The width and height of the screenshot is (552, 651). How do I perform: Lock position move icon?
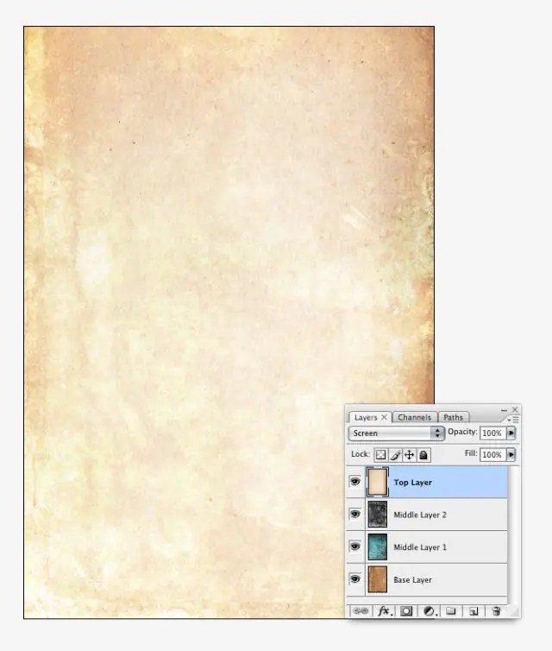click(409, 455)
